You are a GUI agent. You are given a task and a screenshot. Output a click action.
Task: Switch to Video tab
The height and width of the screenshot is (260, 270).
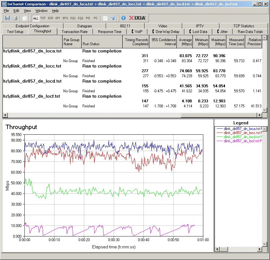163,26
